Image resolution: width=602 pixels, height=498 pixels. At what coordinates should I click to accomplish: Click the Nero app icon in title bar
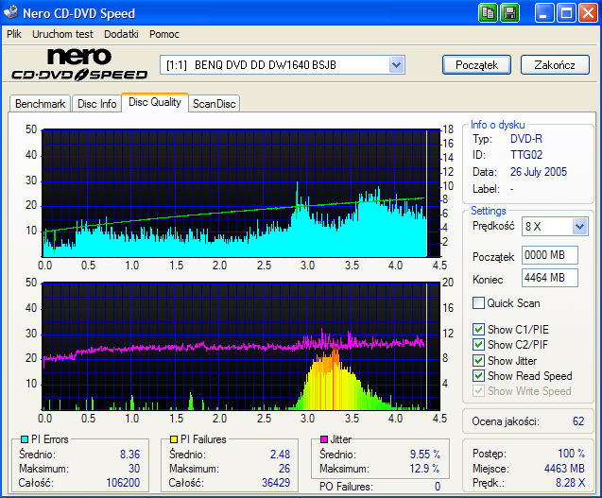[10, 12]
